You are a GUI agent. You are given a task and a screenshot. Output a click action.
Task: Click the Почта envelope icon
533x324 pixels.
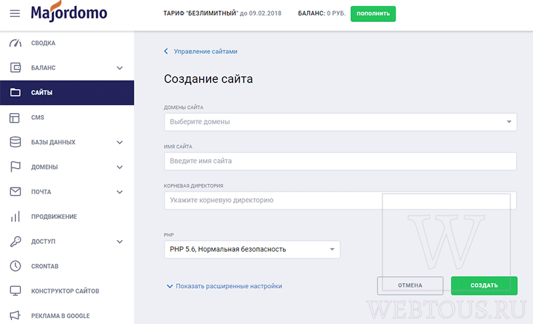click(15, 192)
